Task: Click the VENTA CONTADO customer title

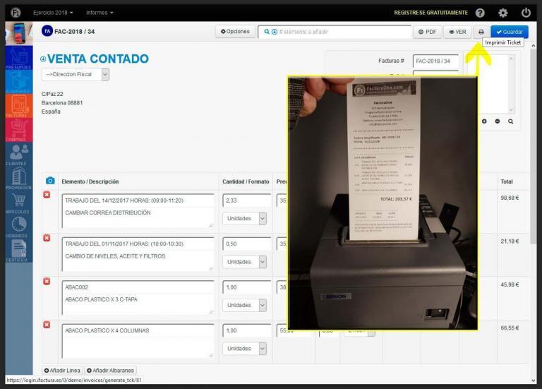Action: coord(98,59)
